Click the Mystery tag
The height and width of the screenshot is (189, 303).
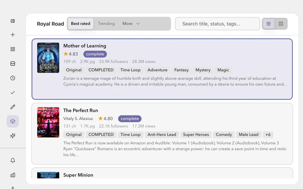tap(203, 70)
